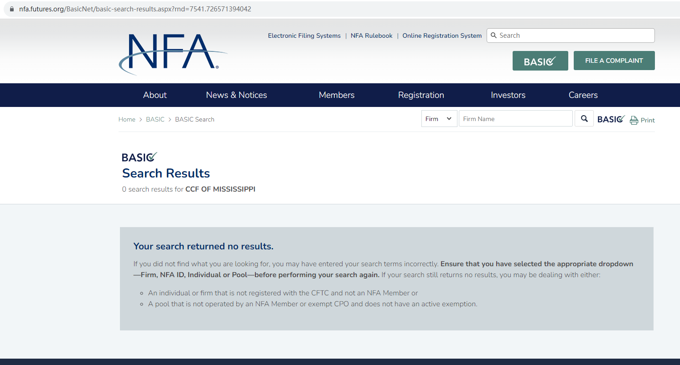Click the BASIC logo above Search Results
Image resolution: width=680 pixels, height=365 pixels.
tap(140, 157)
